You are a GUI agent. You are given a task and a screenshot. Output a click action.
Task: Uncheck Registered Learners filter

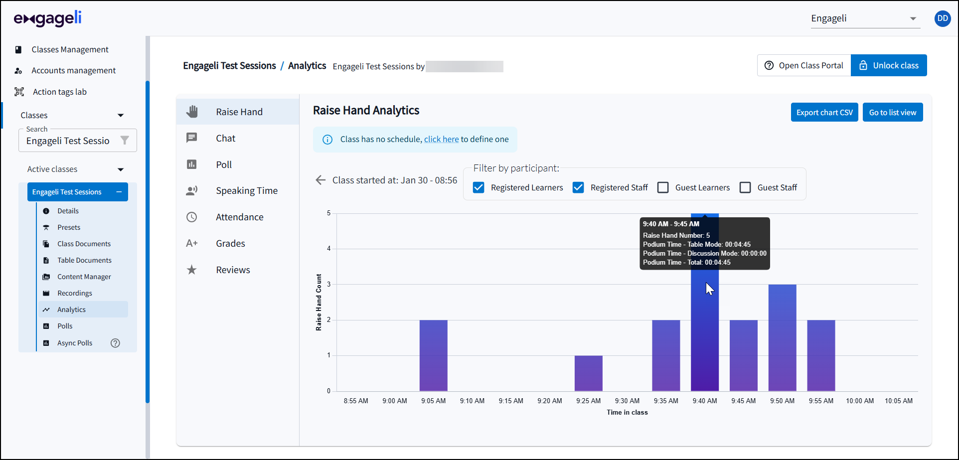click(x=479, y=187)
